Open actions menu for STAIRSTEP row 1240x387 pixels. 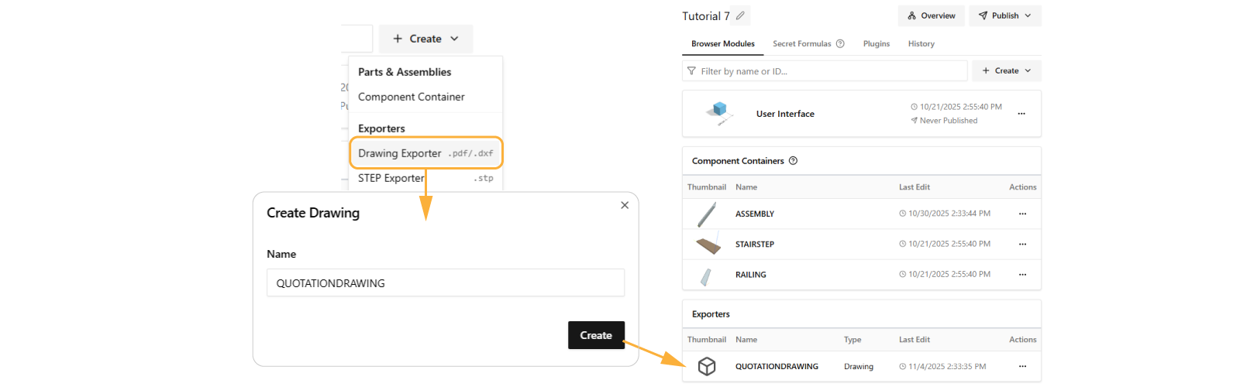click(1022, 244)
